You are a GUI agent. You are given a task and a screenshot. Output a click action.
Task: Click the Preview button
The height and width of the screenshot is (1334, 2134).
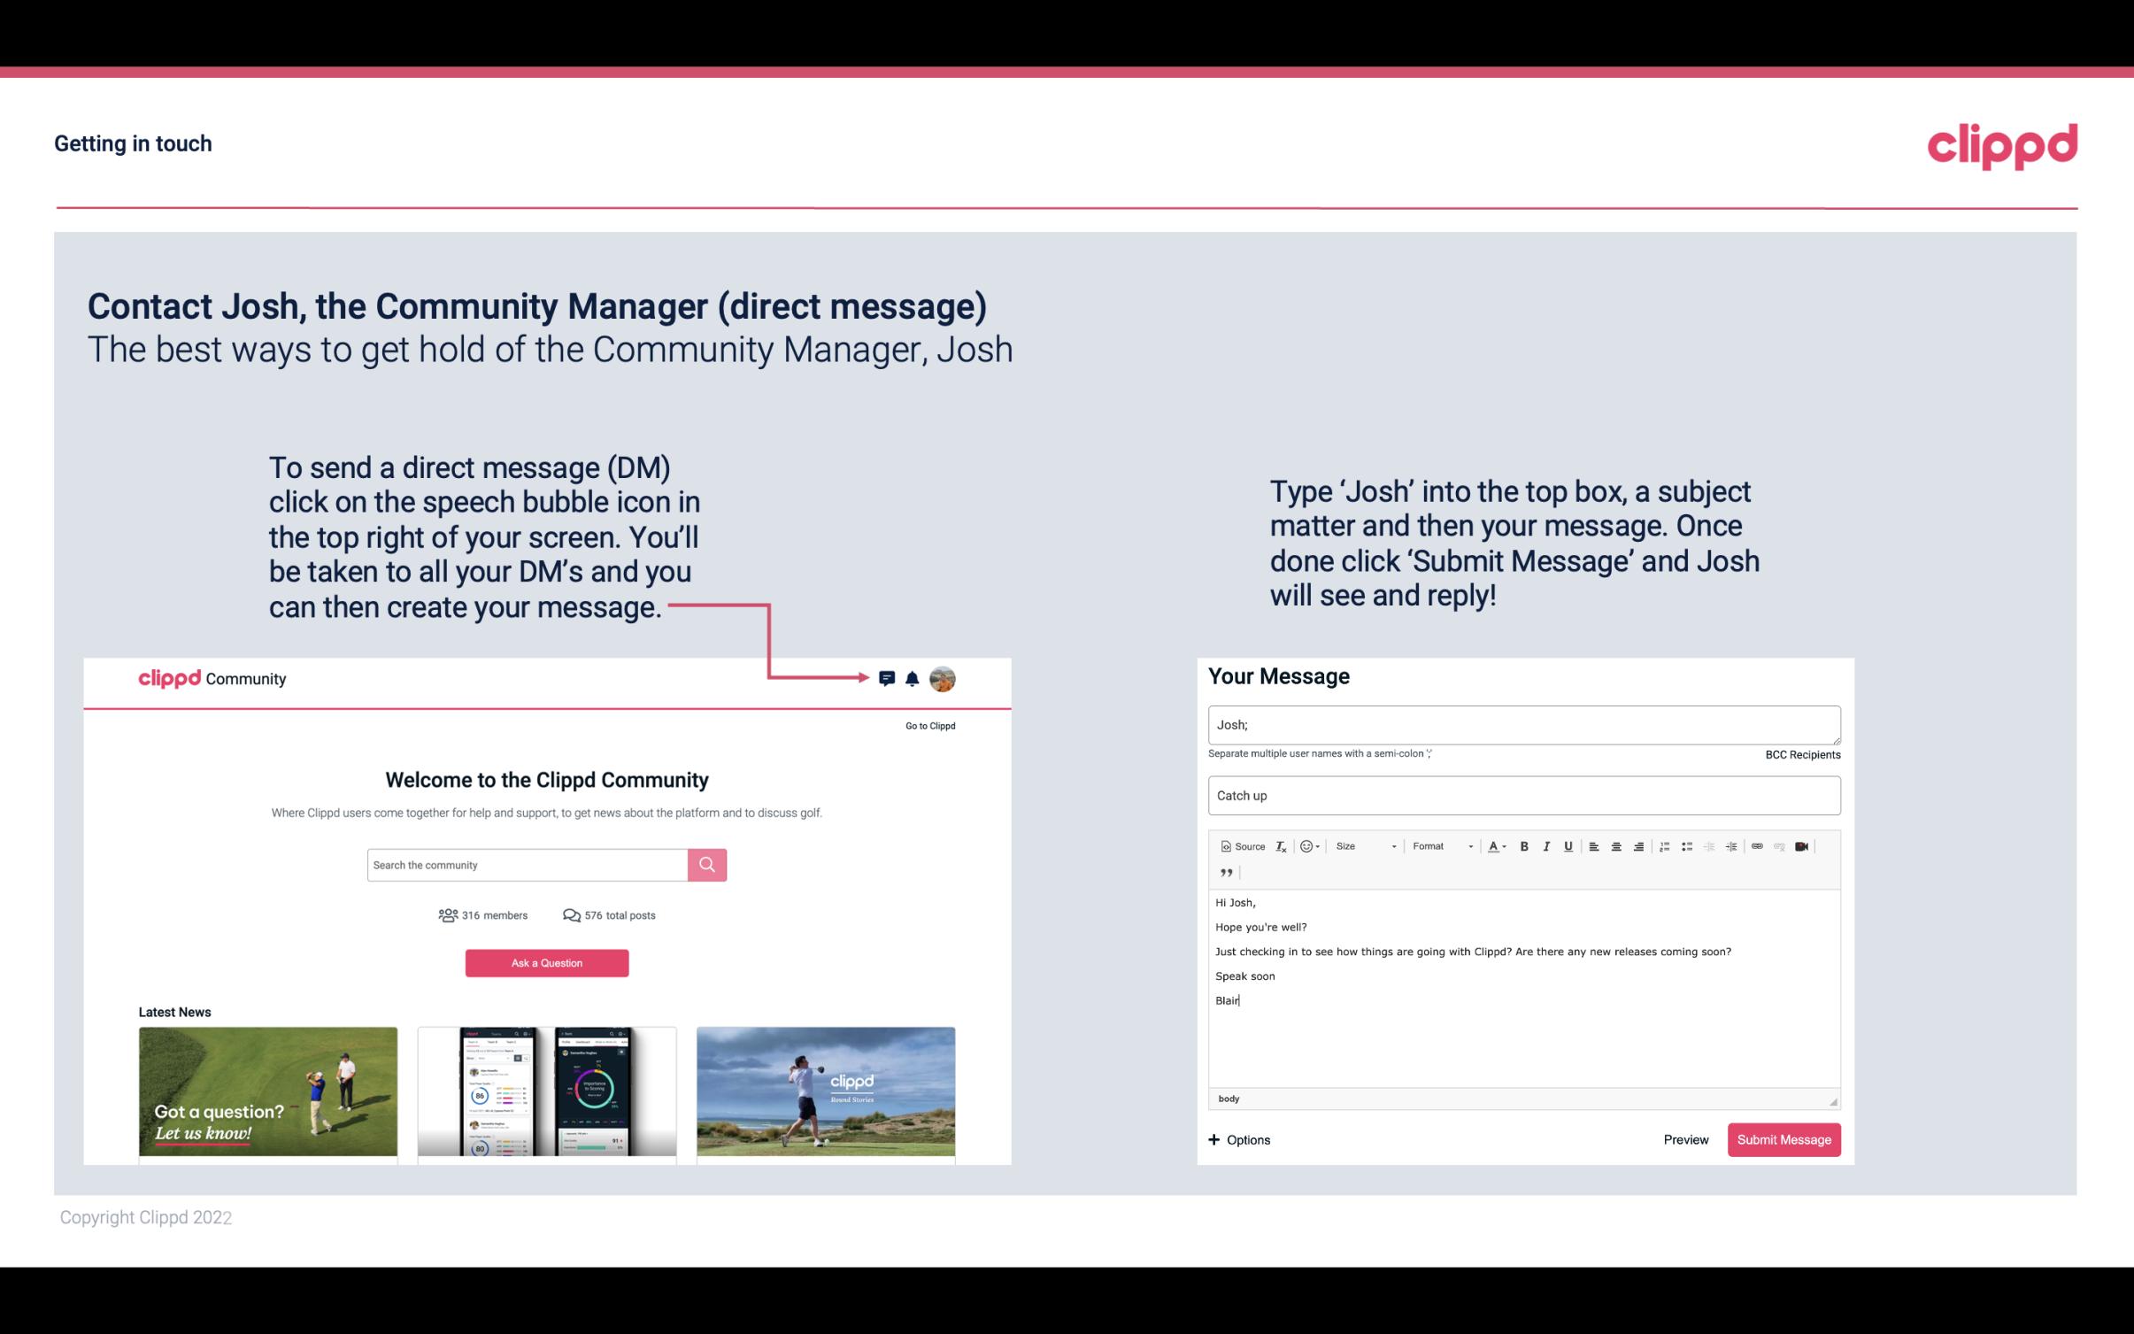click(1685, 1140)
